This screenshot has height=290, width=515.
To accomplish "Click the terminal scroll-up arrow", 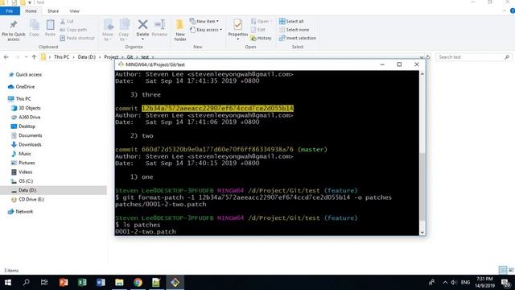I will coord(422,74).
